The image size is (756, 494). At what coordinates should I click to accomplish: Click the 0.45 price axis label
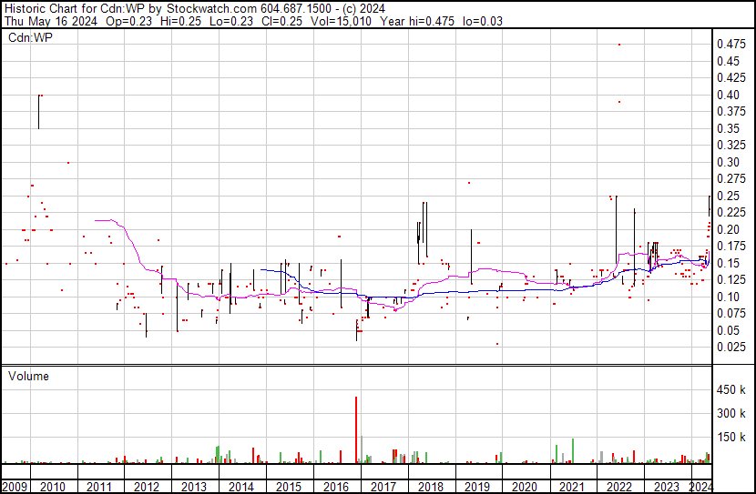pyautogui.click(x=728, y=61)
